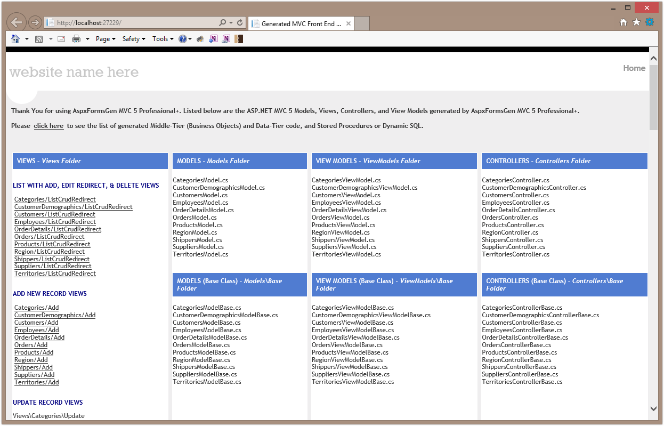Open the Page menu
664x426 pixels.
106,39
